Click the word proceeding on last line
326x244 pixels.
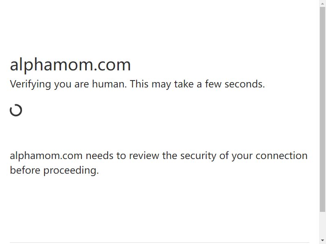[x=71, y=170]
